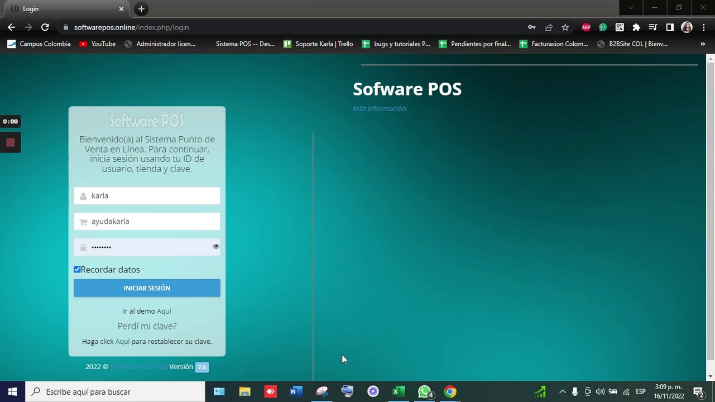Image resolution: width=715 pixels, height=402 pixels.
Task: Select the Login browser tab
Action: pyautogui.click(x=67, y=9)
